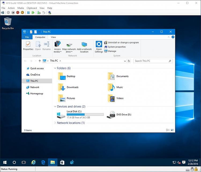Open the Downloads folder
This screenshot has height=172, width=201.
68,87
